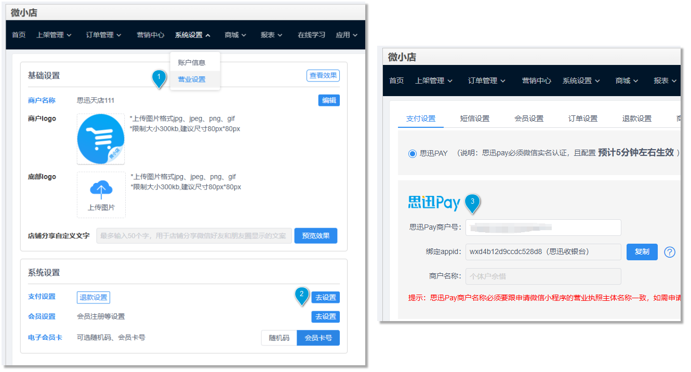Screen dimensions: 691x372
Task: Switch to the 短信设置 tab
Action: coord(474,118)
